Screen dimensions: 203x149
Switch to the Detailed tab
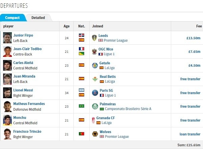(38, 18)
